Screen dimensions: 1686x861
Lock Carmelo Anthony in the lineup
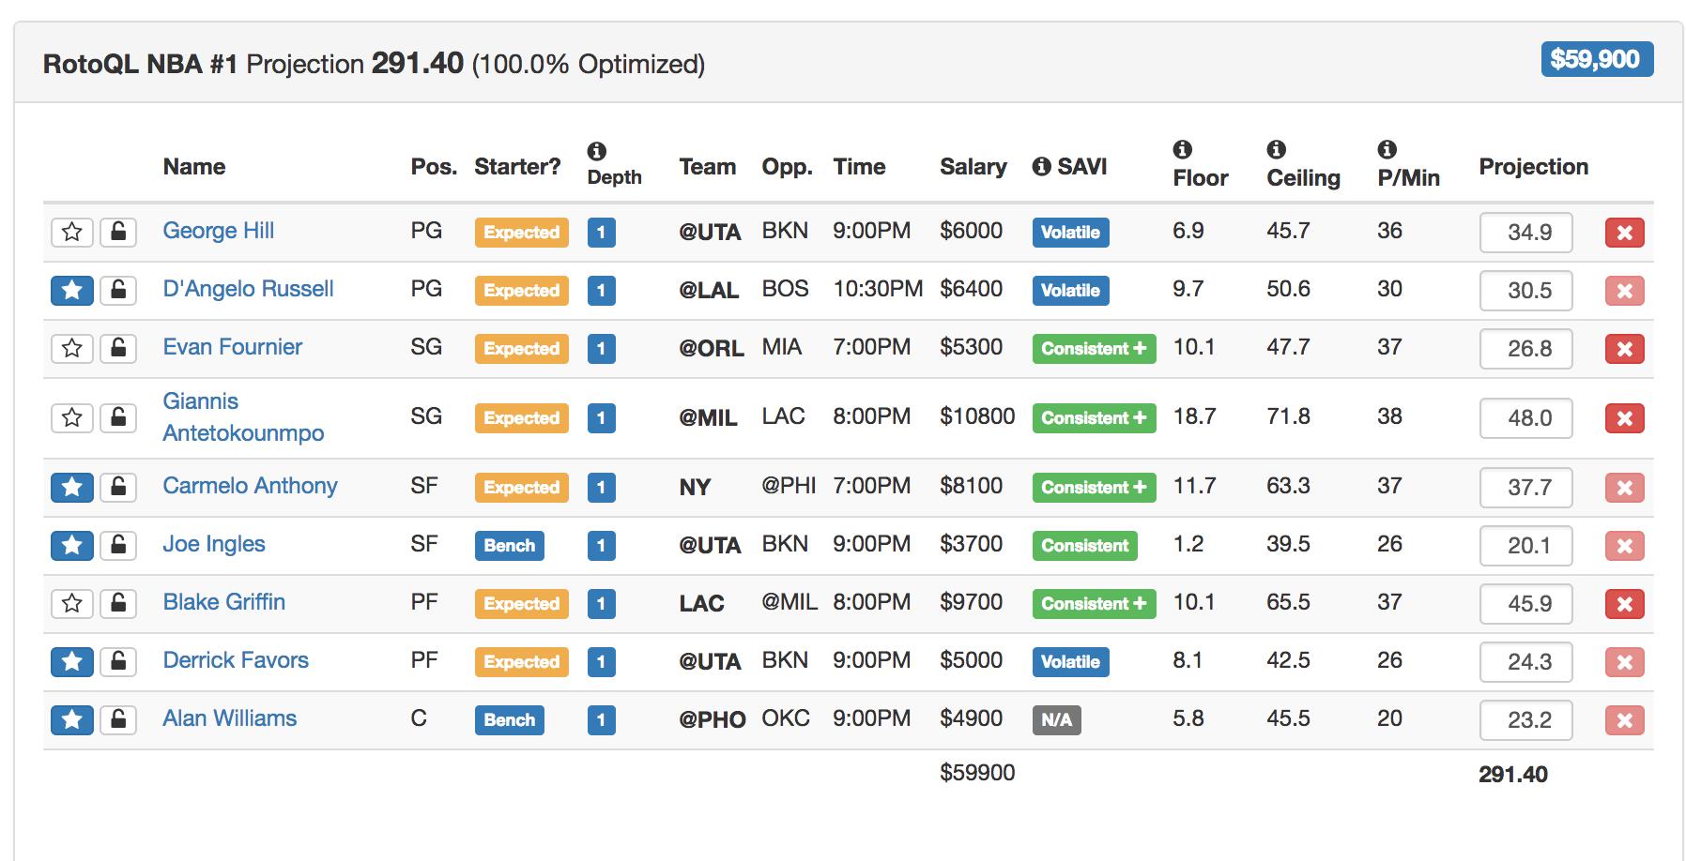(118, 487)
